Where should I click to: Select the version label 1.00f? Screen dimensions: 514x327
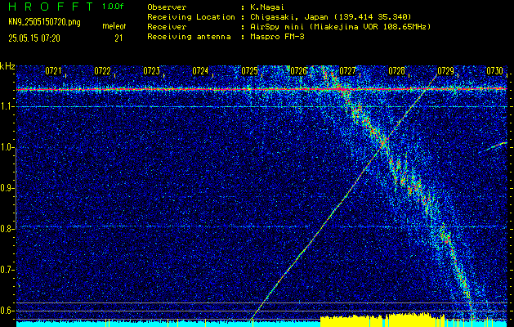point(113,7)
